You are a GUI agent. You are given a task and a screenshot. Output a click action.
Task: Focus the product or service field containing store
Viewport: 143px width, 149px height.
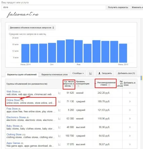[54, 7]
